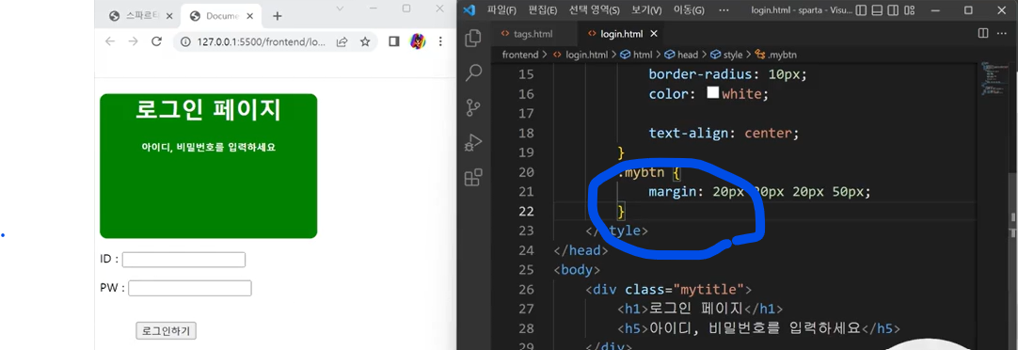Click the Chrome address bar URL
Screen dimensions: 1018x350
[x=261, y=41]
